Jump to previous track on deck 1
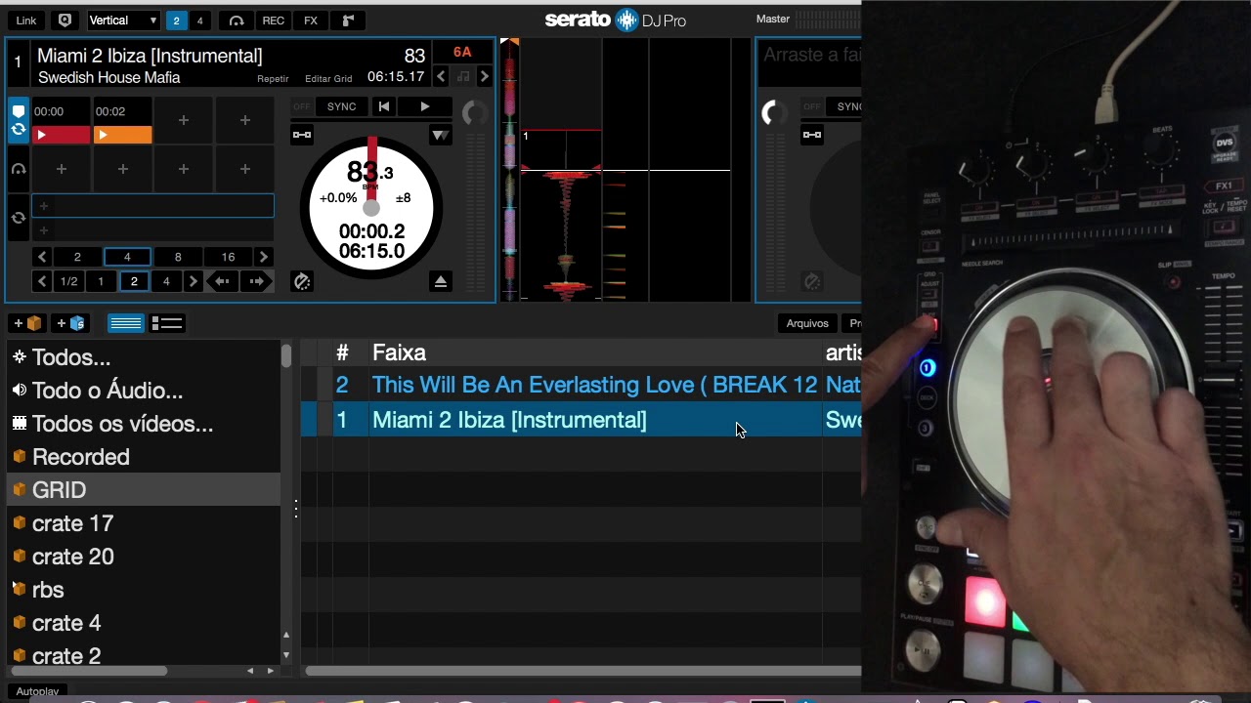This screenshot has height=703, width=1251. (384, 106)
